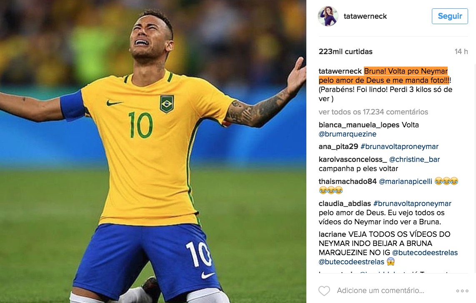The height and width of the screenshot is (303, 476).
Task: Open commenter thaismachado84 profile
Action: pos(348,181)
